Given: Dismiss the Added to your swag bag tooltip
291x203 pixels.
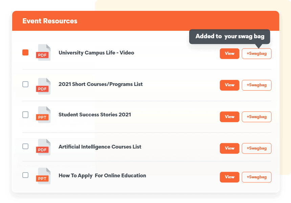Looking at the screenshot, I should click(229, 37).
